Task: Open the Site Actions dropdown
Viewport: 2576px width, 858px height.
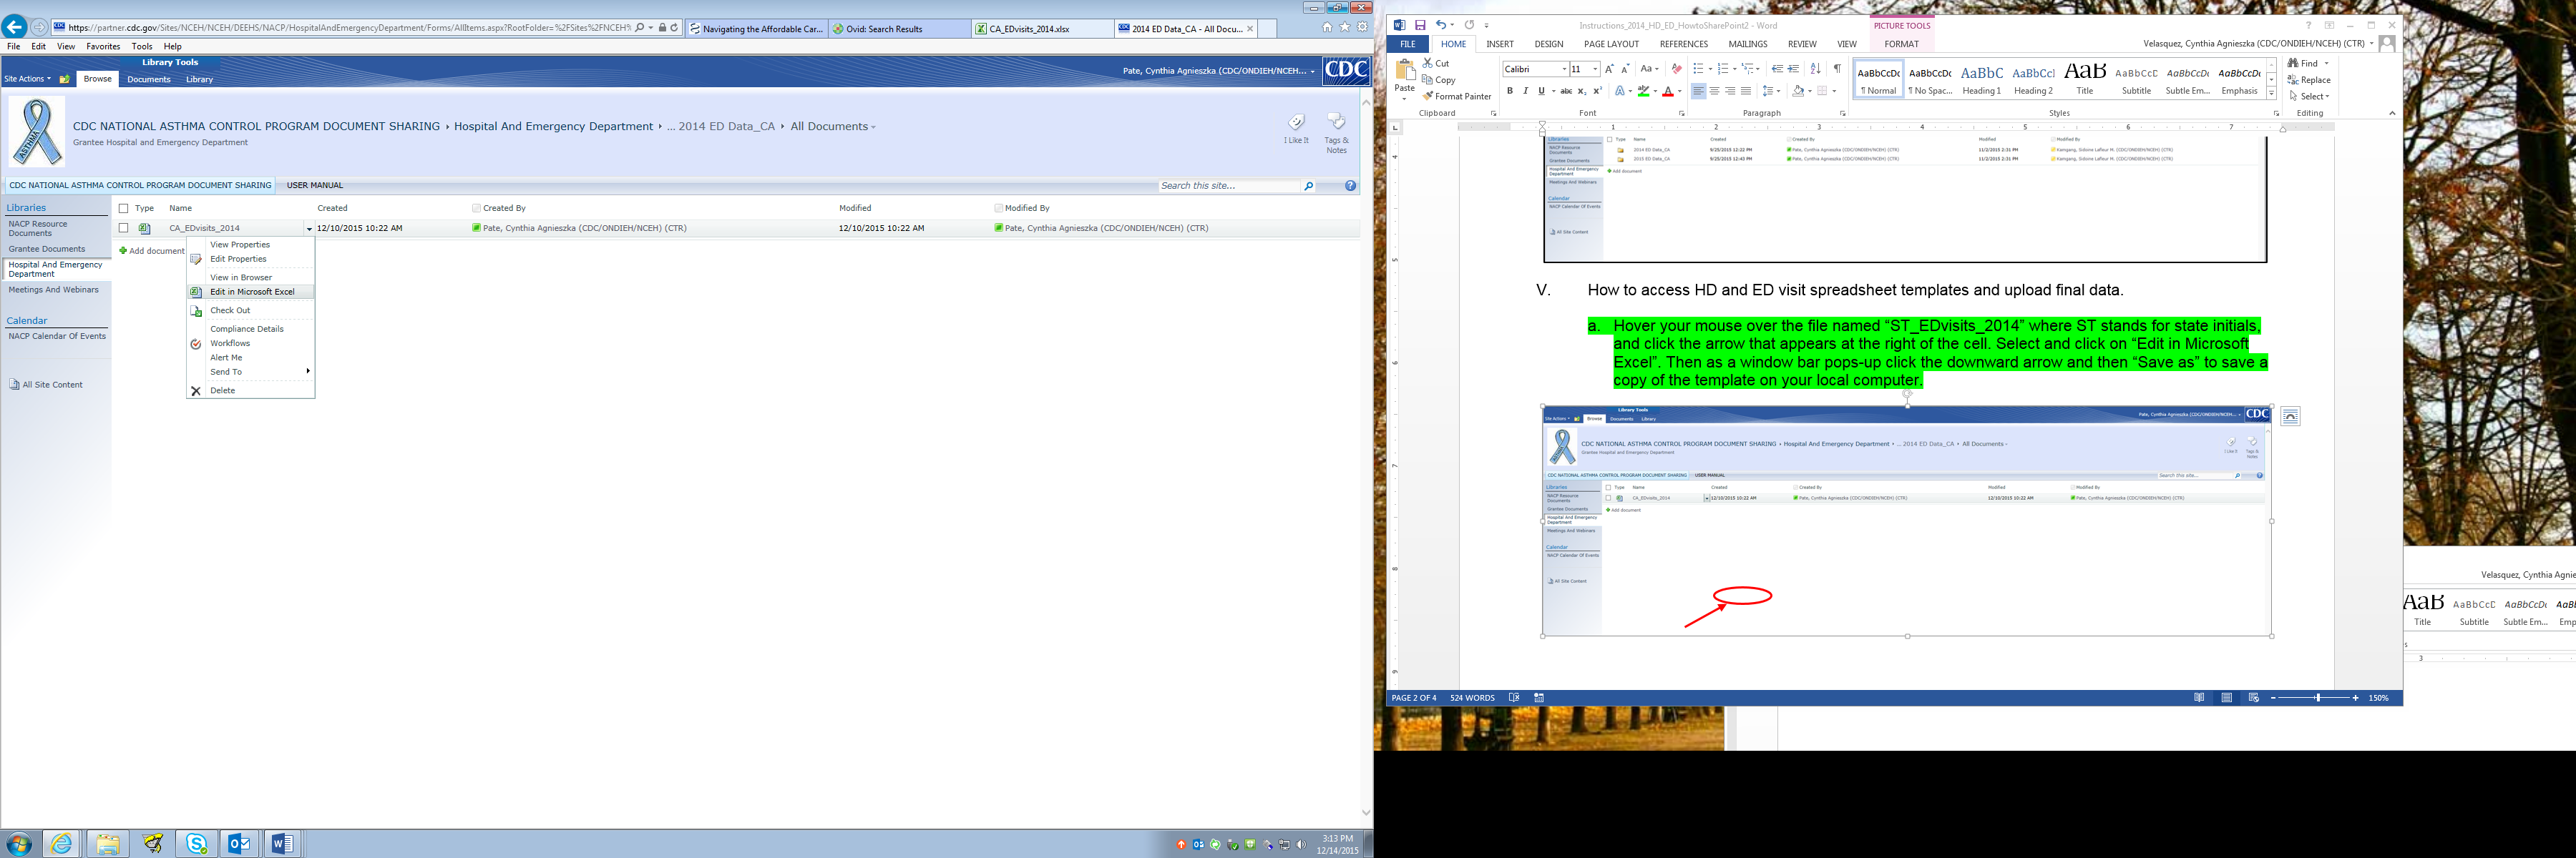Action: [x=27, y=79]
